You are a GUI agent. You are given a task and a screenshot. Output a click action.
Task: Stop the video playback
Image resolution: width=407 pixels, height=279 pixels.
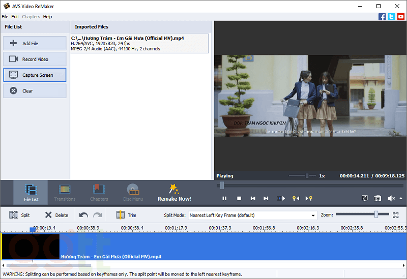click(239, 198)
